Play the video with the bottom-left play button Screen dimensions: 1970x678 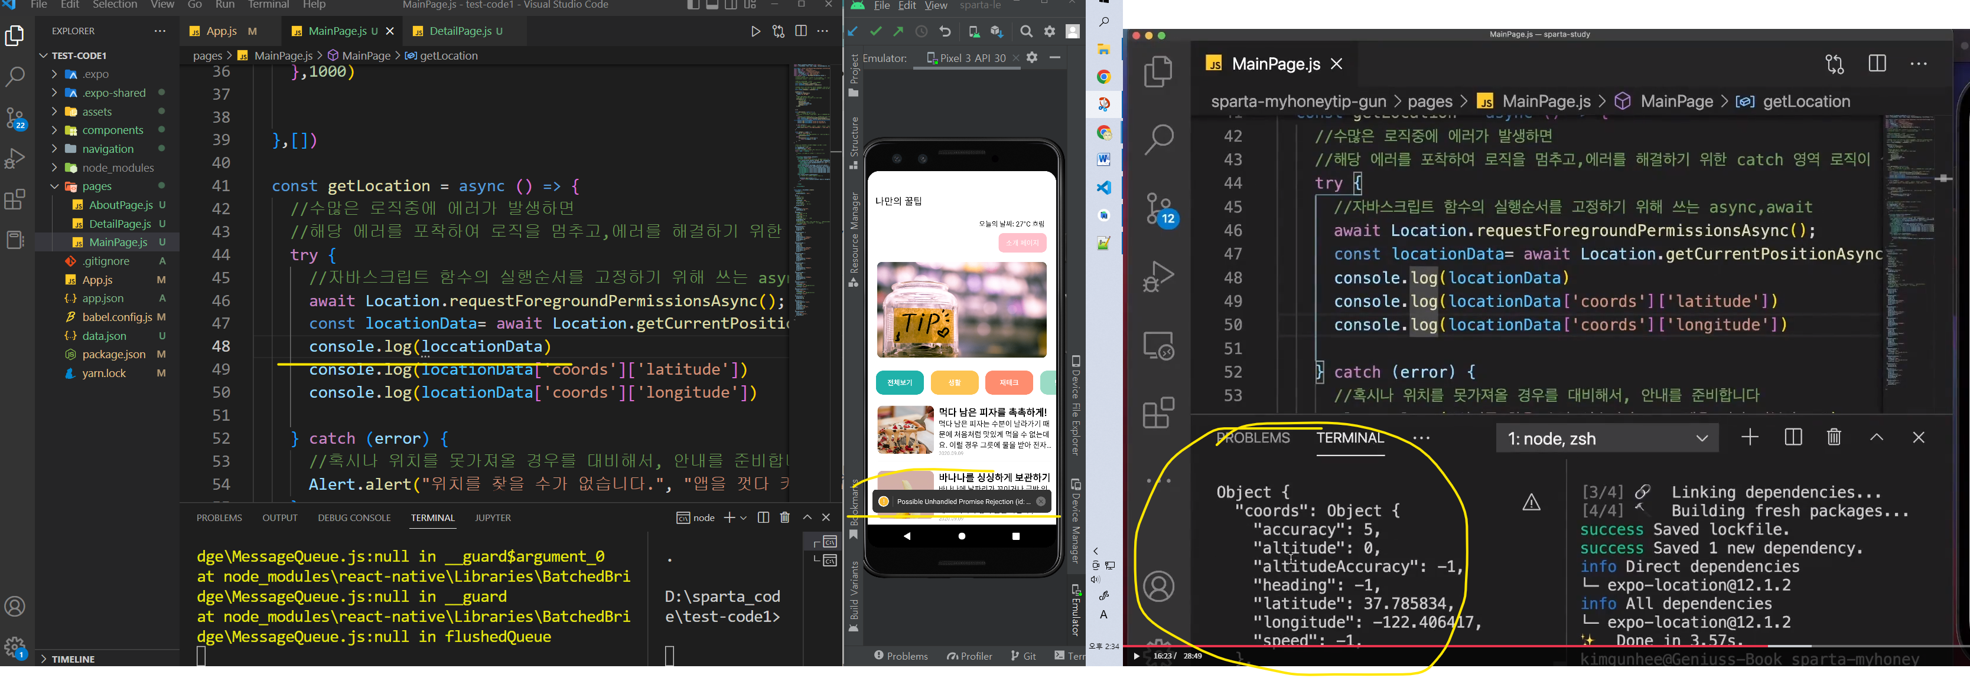point(1137,656)
